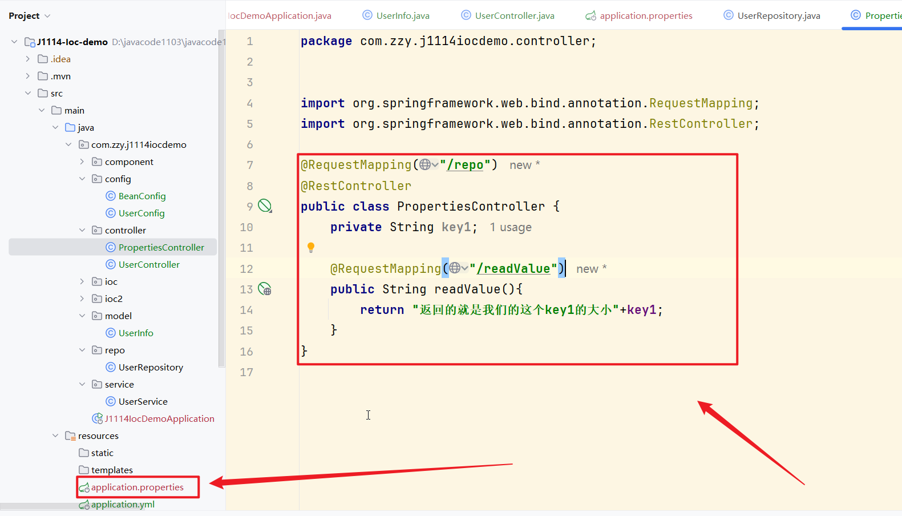This screenshot has width=902, height=516.
Task: Click the endpoint gutter icon on line 13
Action: coord(265,289)
